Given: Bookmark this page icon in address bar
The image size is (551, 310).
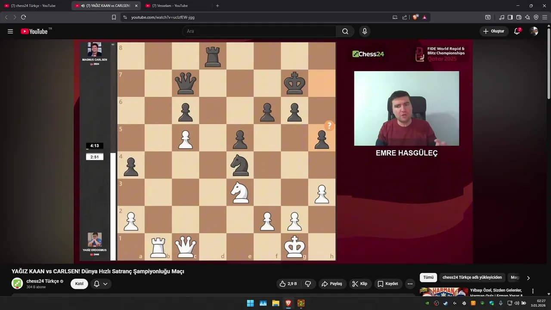Looking at the screenshot, I should [114, 17].
